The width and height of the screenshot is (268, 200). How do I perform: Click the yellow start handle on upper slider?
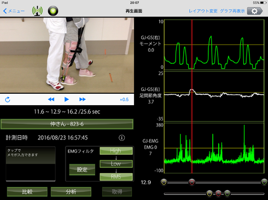tap(164, 182)
